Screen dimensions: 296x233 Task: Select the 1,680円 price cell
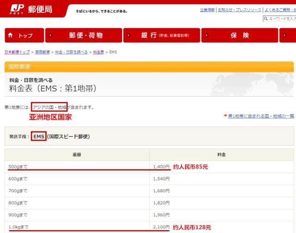coord(222,191)
